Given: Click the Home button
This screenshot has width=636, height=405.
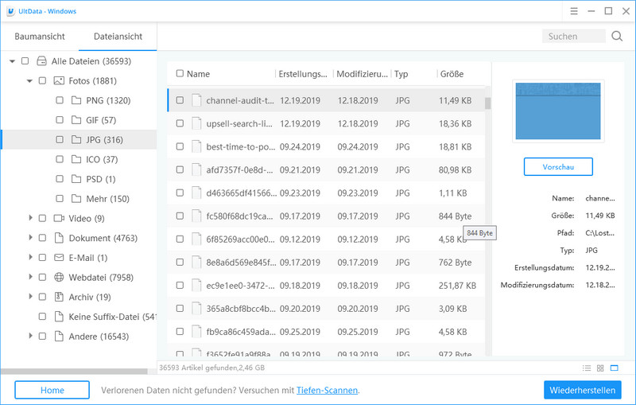Looking at the screenshot, I should tap(52, 390).
